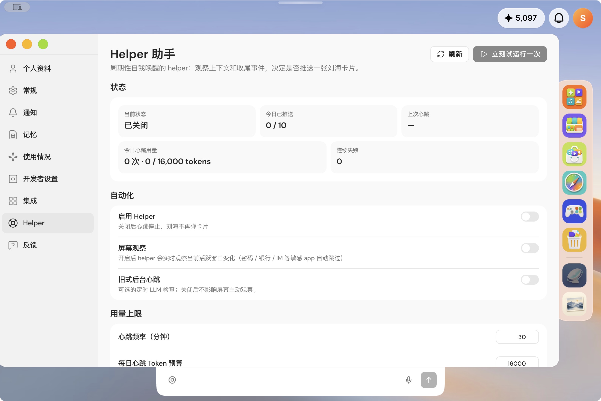
Task: Click the 集成 grid icon
Action: tap(13, 201)
